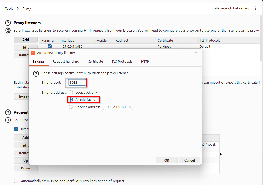Image resolution: width=263 pixels, height=185 pixels.
Task: Click the Running column header
Action: (x=49, y=40)
